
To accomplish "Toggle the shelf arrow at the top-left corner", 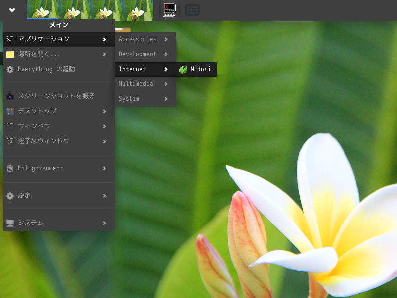I will click(11, 10).
